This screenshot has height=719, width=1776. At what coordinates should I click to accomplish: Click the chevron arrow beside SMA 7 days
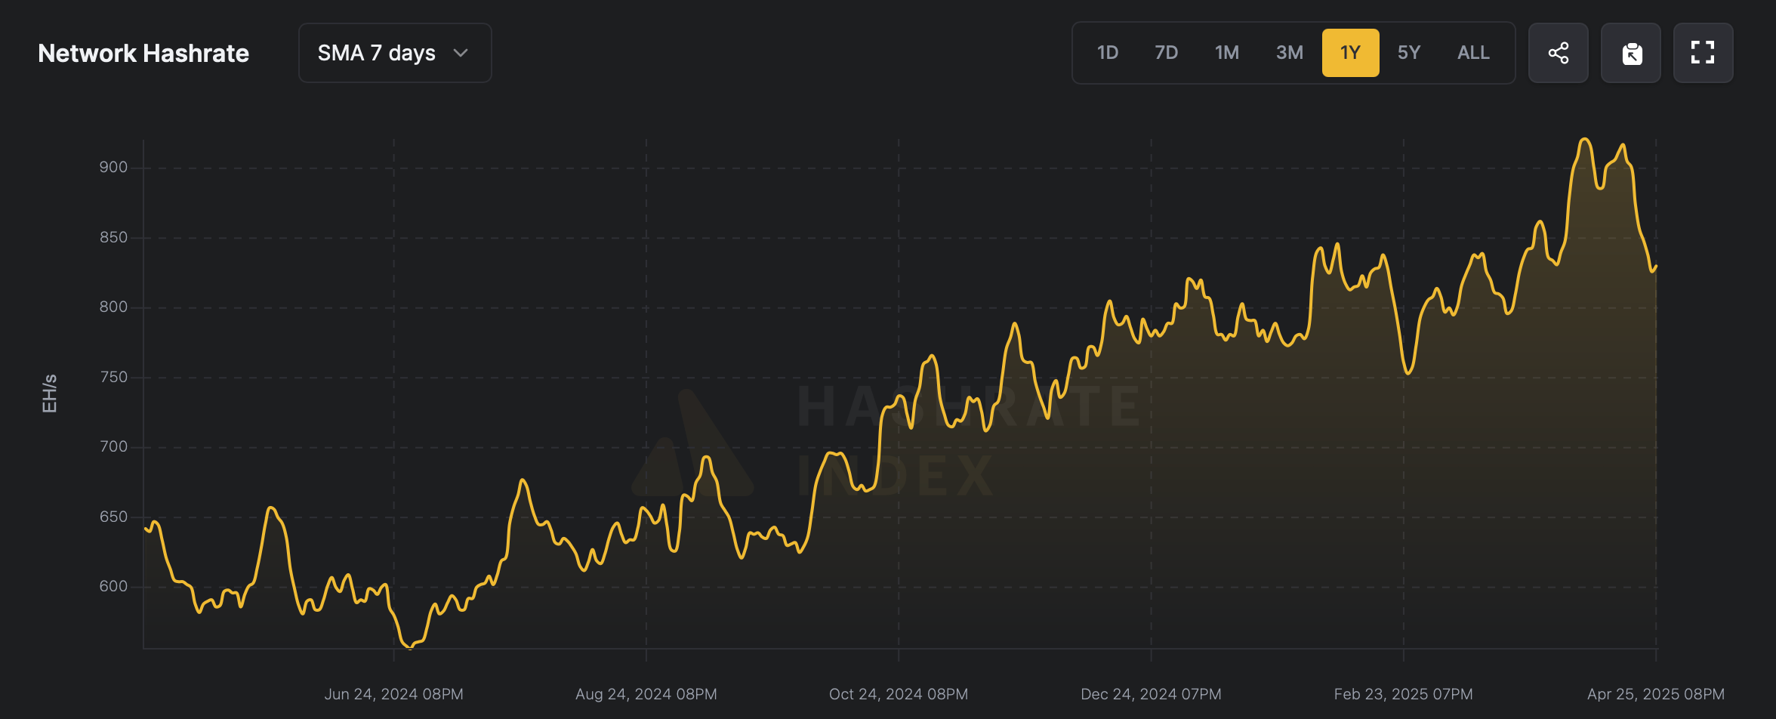coord(461,53)
